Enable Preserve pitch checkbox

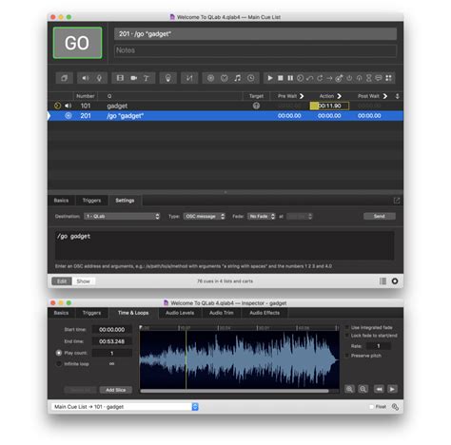click(347, 356)
